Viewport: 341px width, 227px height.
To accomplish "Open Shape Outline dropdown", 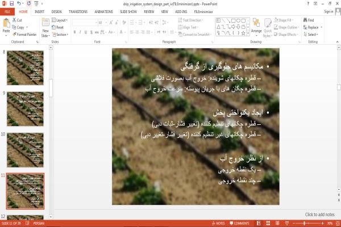I will point(286,27).
